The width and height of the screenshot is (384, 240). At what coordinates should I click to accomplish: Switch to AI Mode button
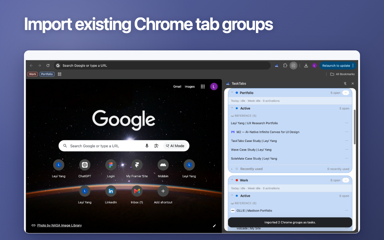coord(175,146)
